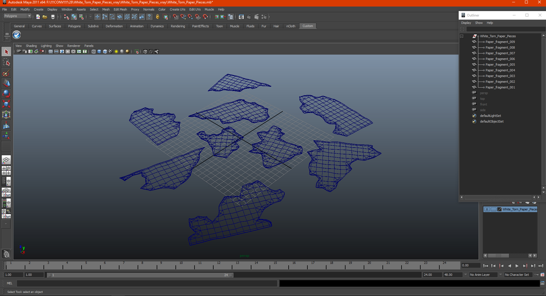Switch to Persp/Outliner layout
546x296 pixels.
pyautogui.click(x=6, y=181)
